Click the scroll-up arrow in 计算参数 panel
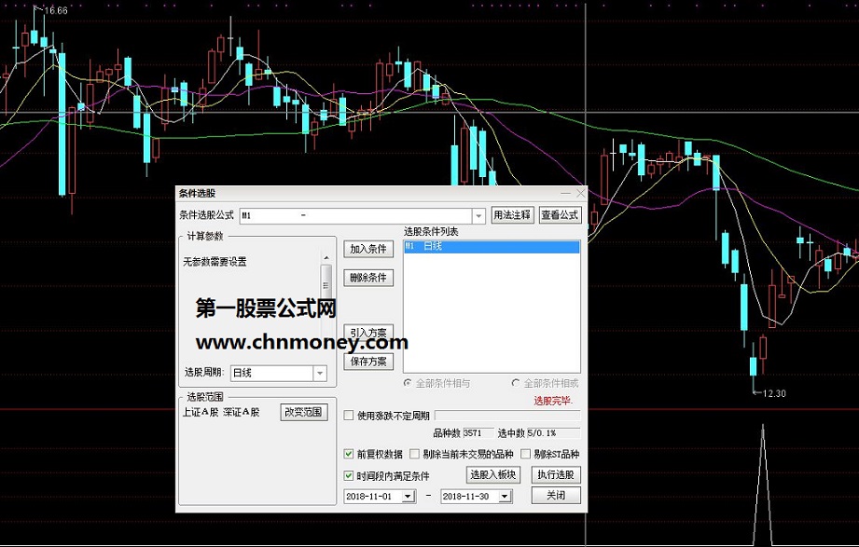 click(326, 257)
